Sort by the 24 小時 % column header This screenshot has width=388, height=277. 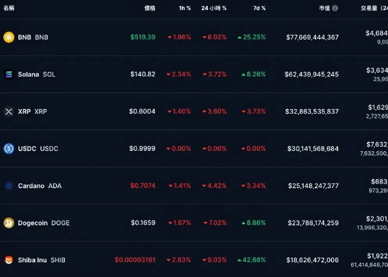click(x=214, y=8)
